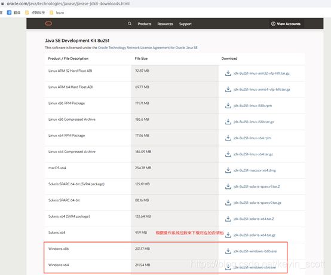Open Oracle Technology Network License Agreement link
This screenshot has width=331, height=275.
tap(148, 47)
